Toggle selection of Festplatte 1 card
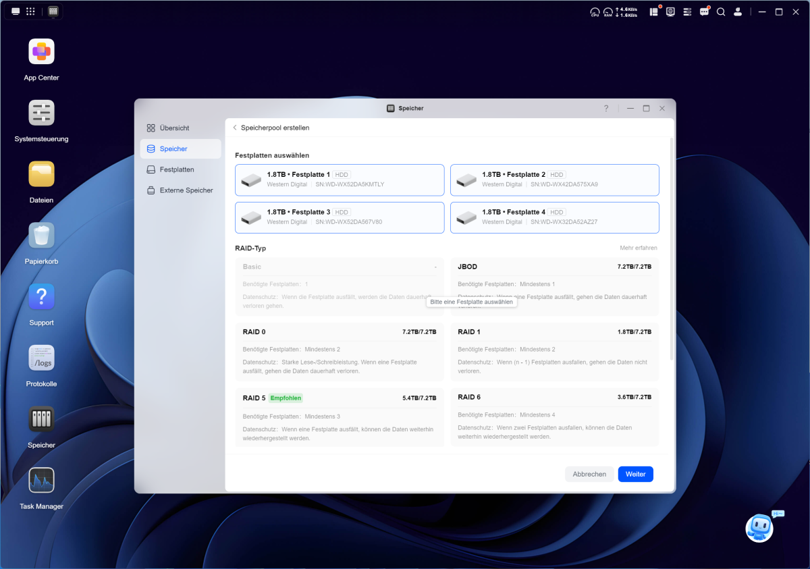810x569 pixels. [340, 180]
